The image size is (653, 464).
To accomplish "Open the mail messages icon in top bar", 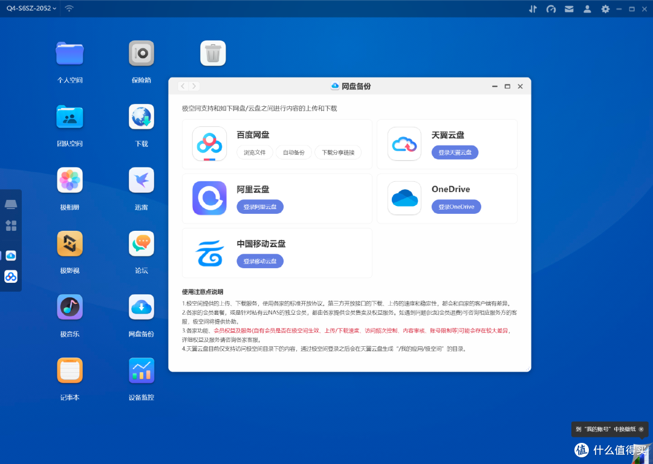I will pos(570,8).
